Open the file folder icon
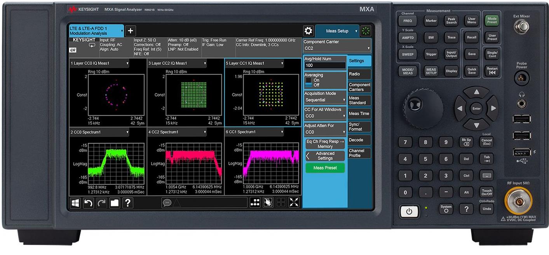 pyautogui.click(x=115, y=203)
